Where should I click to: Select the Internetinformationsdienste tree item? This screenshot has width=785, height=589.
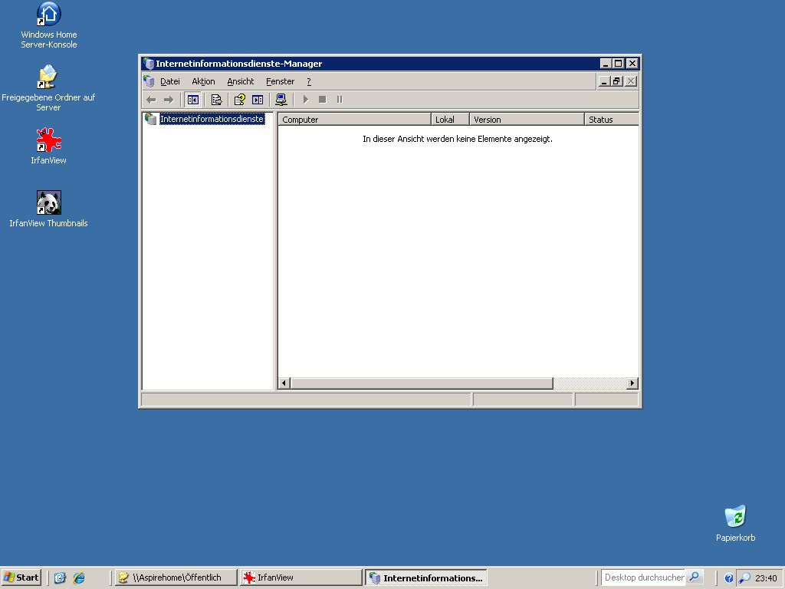[x=212, y=119]
